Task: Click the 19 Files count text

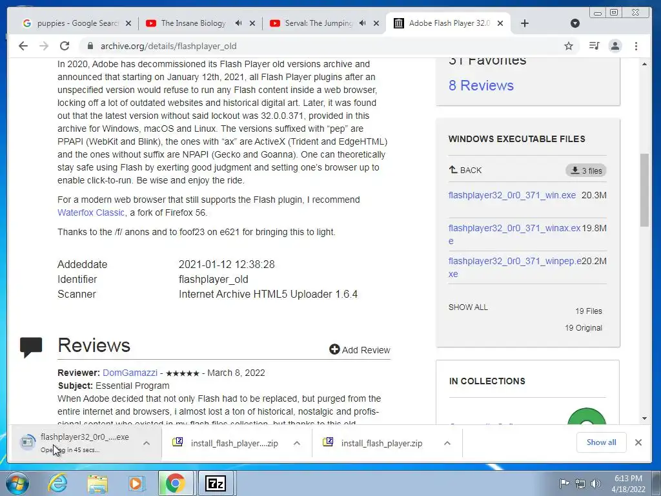Action: click(589, 311)
